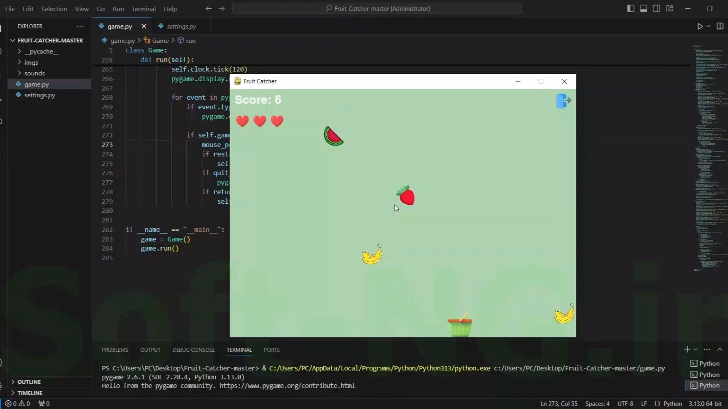Click the New Terminal plus icon

point(687,349)
